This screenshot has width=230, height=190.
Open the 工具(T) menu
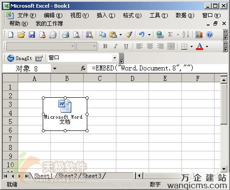159,15
